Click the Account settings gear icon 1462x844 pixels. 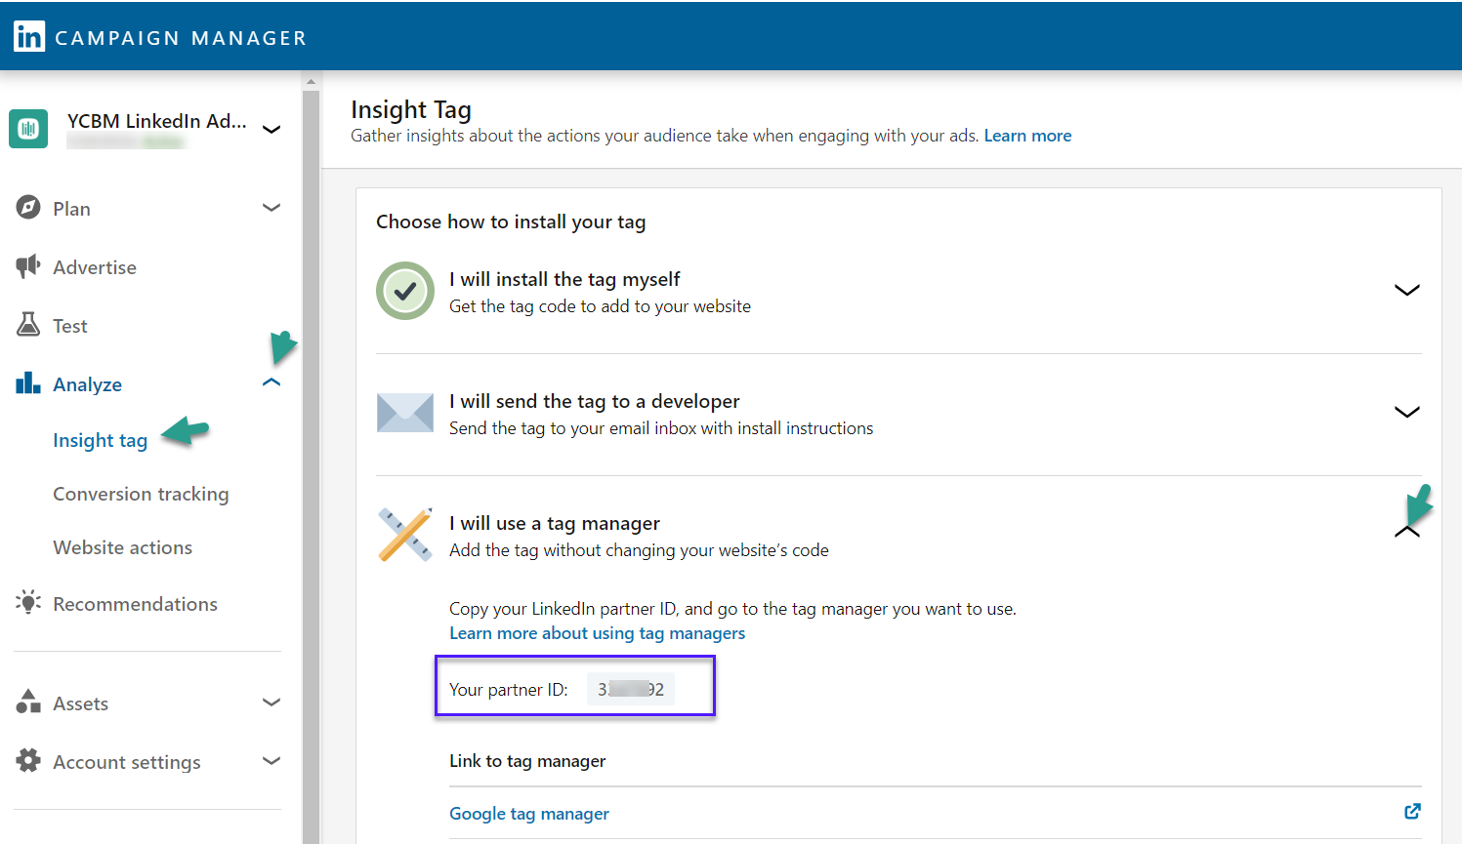point(28,761)
